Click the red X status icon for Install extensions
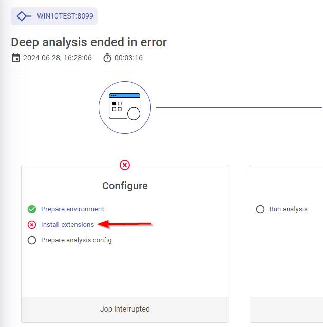Screen dimensions: 323x327 tap(32, 225)
